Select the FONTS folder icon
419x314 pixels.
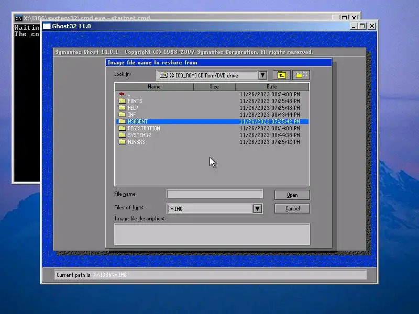122,101
